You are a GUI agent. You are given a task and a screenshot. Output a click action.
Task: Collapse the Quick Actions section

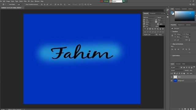click(171, 56)
